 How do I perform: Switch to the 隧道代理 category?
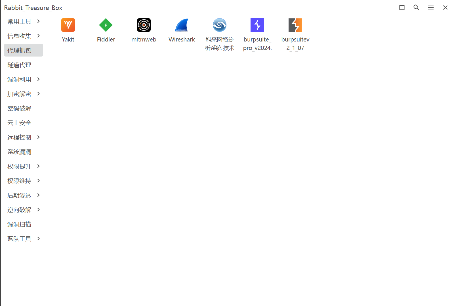pos(19,65)
